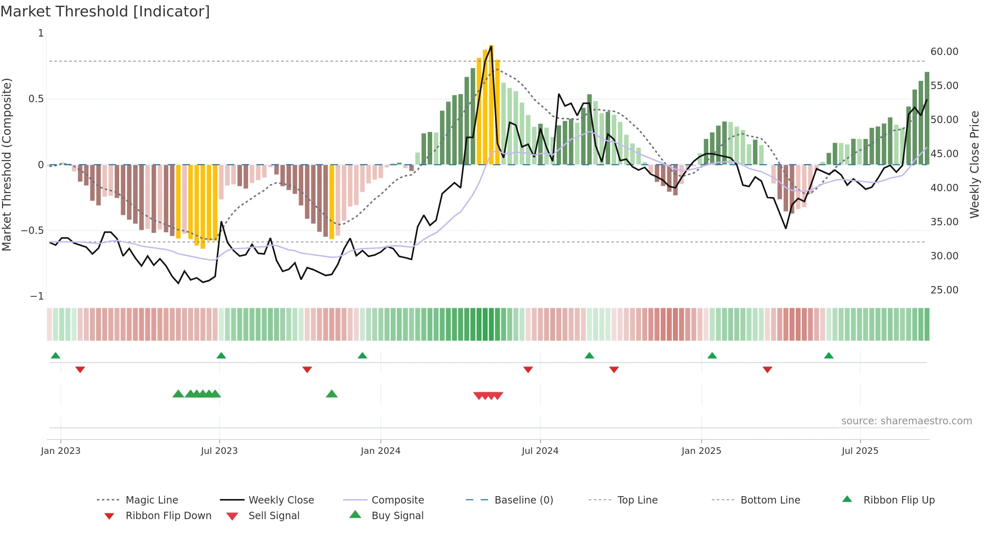Click the Weekly Close Price axis title
This screenshot has width=986, height=554.
coord(974,164)
